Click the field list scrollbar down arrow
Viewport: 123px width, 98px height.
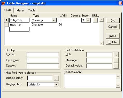102,43
